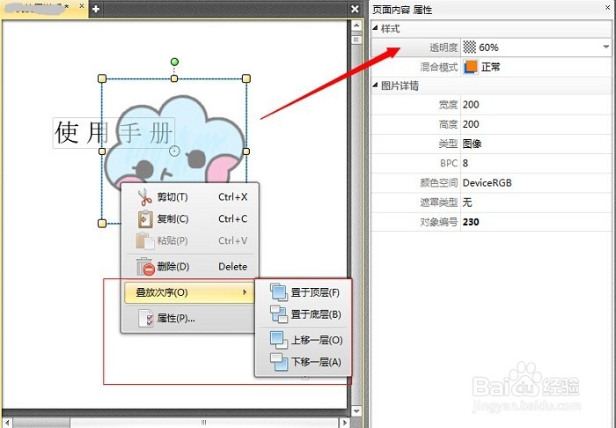Open the 叠放次序(O) submenu
Image resolution: width=616 pixels, height=428 pixels.
click(191, 292)
